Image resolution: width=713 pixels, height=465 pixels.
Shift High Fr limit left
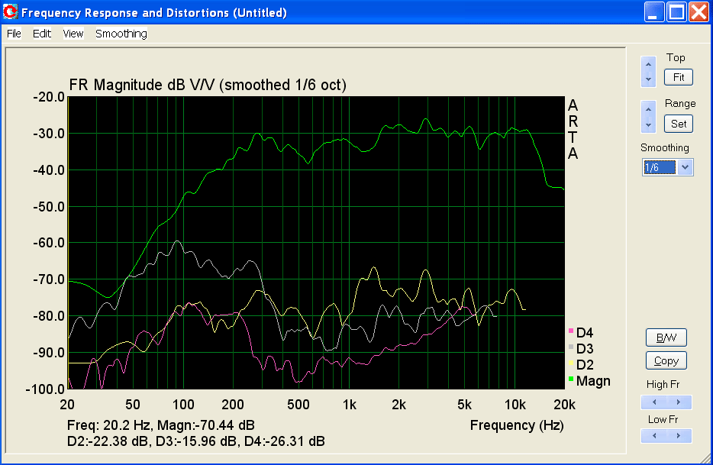click(x=654, y=402)
